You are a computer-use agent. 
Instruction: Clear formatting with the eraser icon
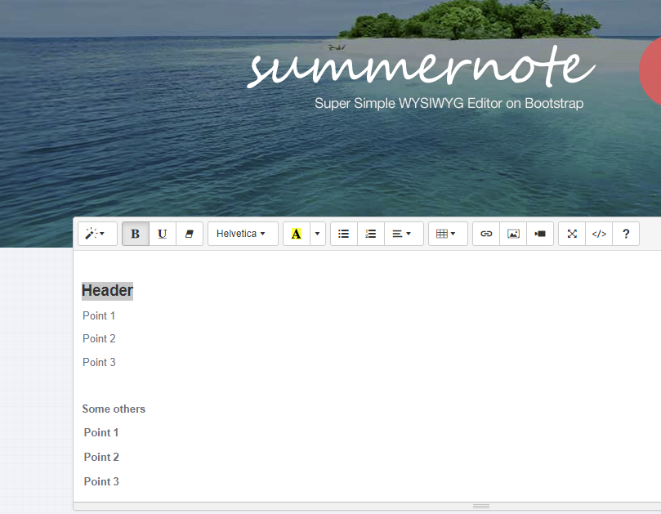coord(189,234)
